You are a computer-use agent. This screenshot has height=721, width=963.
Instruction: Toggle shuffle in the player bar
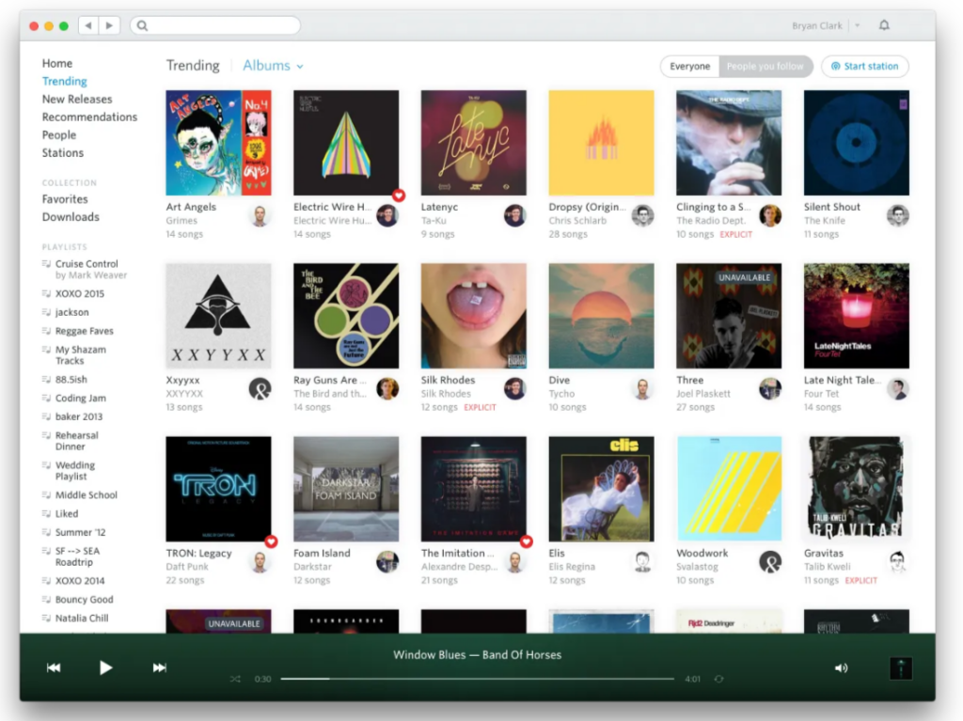pos(235,679)
